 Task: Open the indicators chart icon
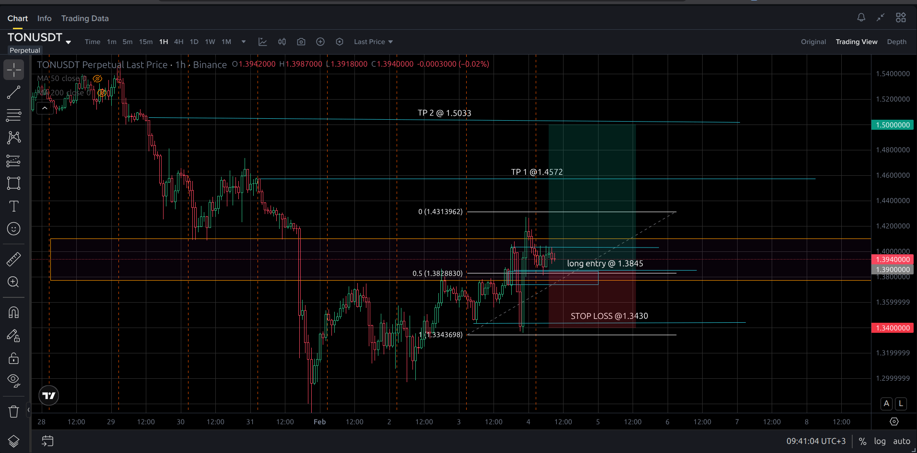coord(263,42)
